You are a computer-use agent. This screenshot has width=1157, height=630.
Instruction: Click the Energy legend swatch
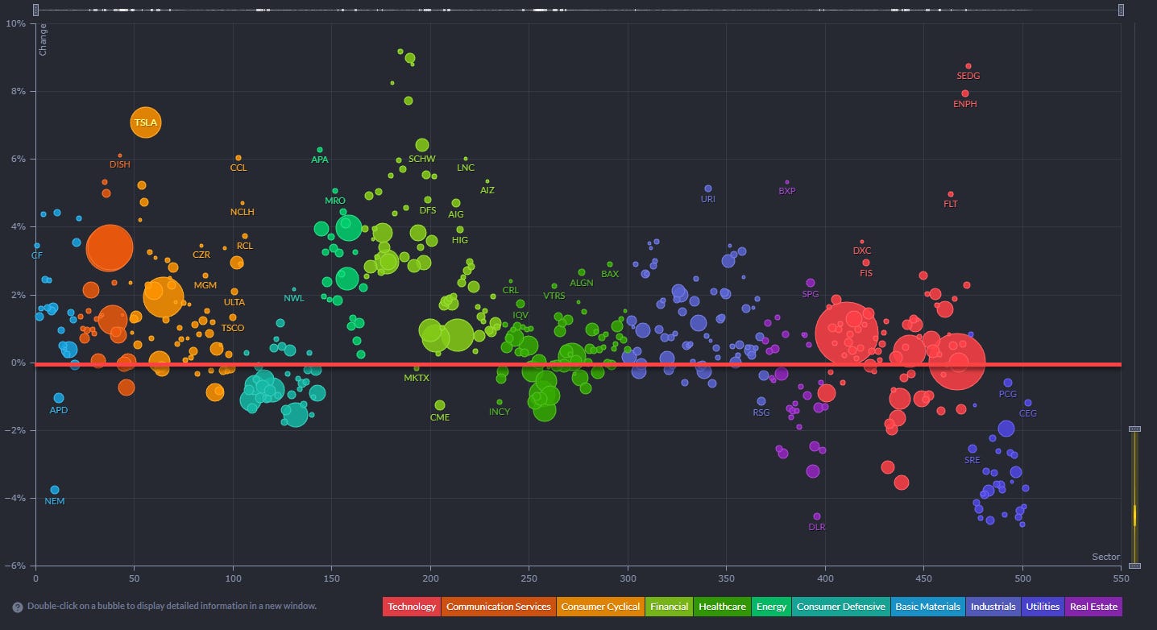pyautogui.click(x=771, y=607)
